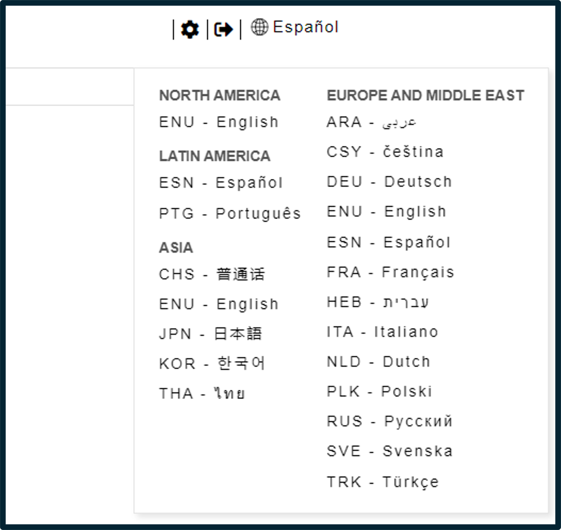The image size is (561, 530).
Task: Select HEB Hebrew language option
Action: coord(378,302)
